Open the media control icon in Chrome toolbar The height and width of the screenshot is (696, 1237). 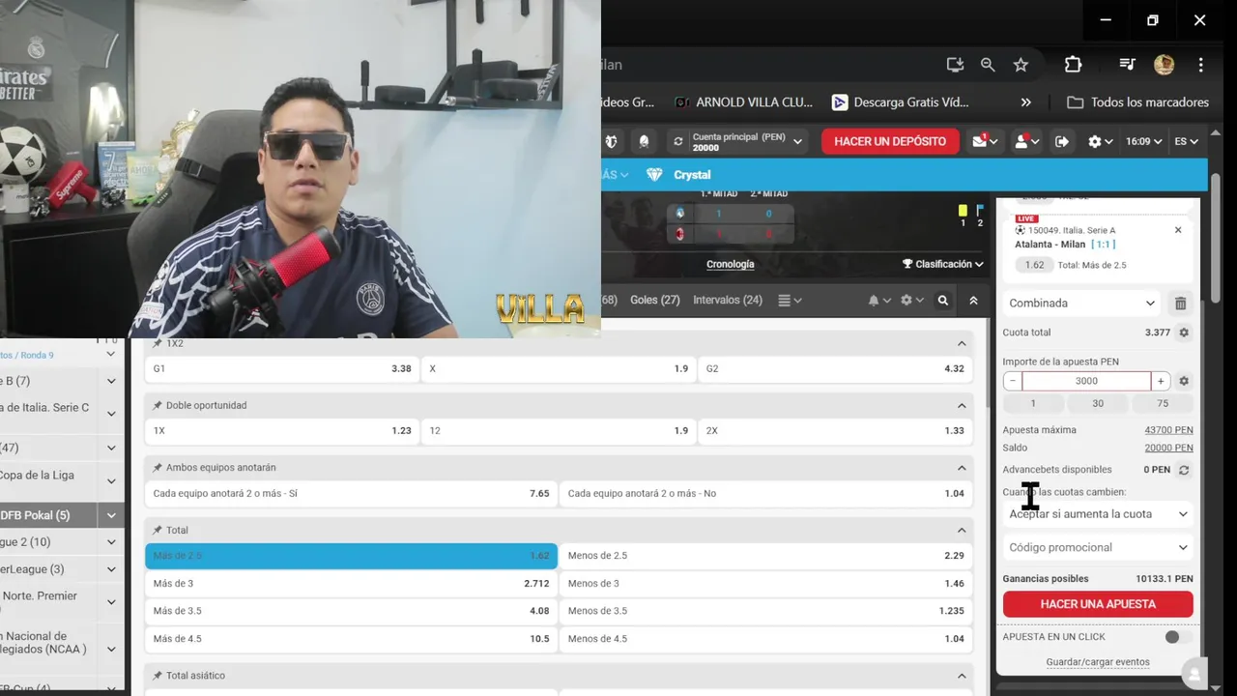pyautogui.click(x=1127, y=65)
